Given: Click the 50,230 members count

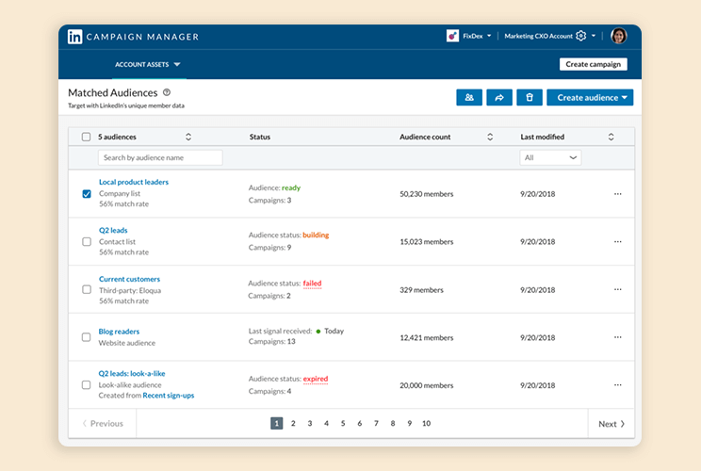Looking at the screenshot, I should click(427, 194).
